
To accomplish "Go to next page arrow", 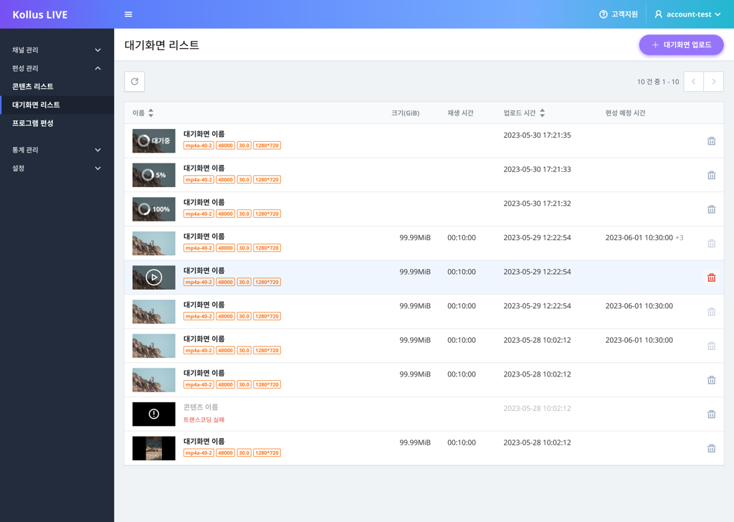I will point(713,82).
